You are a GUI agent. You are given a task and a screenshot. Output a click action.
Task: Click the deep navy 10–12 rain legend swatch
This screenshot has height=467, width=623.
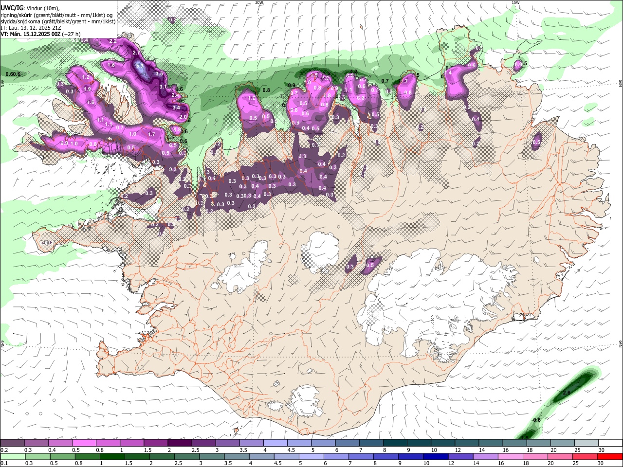436,456
